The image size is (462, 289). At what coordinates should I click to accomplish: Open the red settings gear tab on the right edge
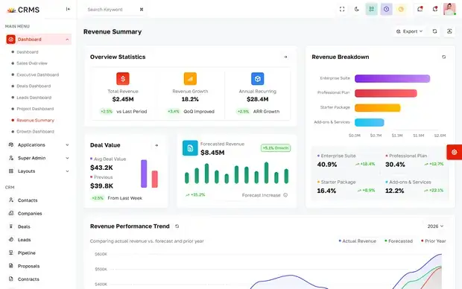click(x=454, y=152)
